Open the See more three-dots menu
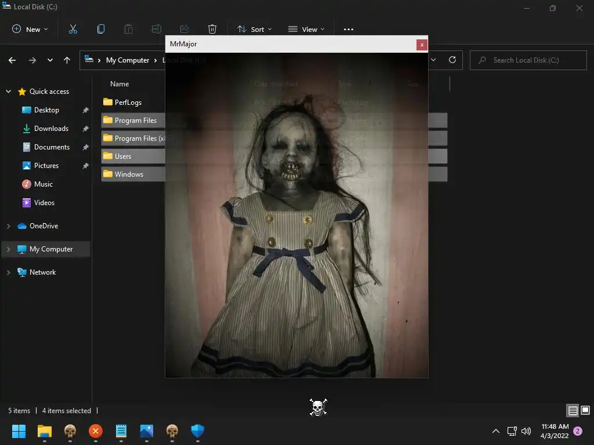Screen dimensions: 594x445 pyautogui.click(x=349, y=29)
